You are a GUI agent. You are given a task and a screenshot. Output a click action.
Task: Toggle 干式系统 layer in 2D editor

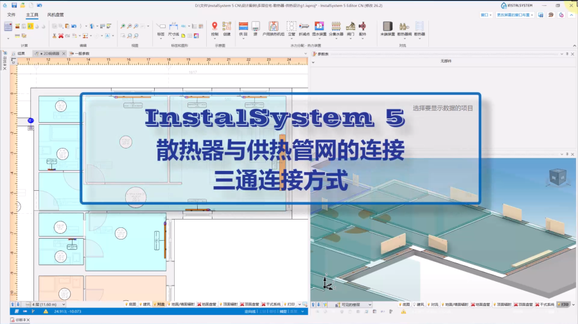click(x=271, y=305)
